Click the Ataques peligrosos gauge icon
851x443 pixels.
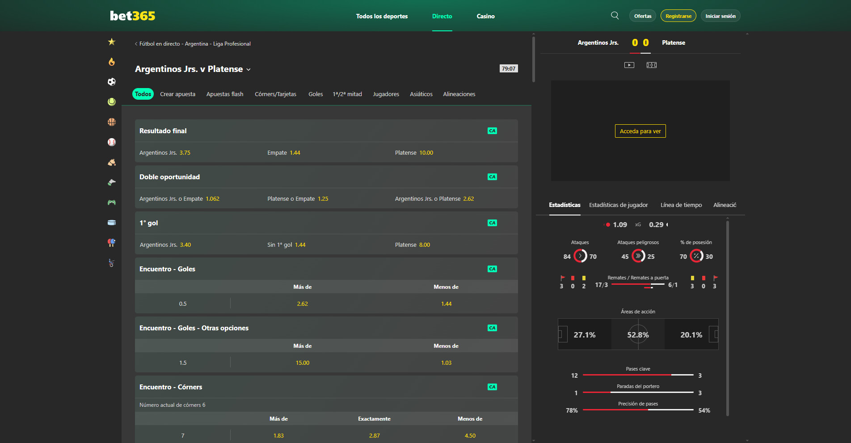(x=638, y=256)
